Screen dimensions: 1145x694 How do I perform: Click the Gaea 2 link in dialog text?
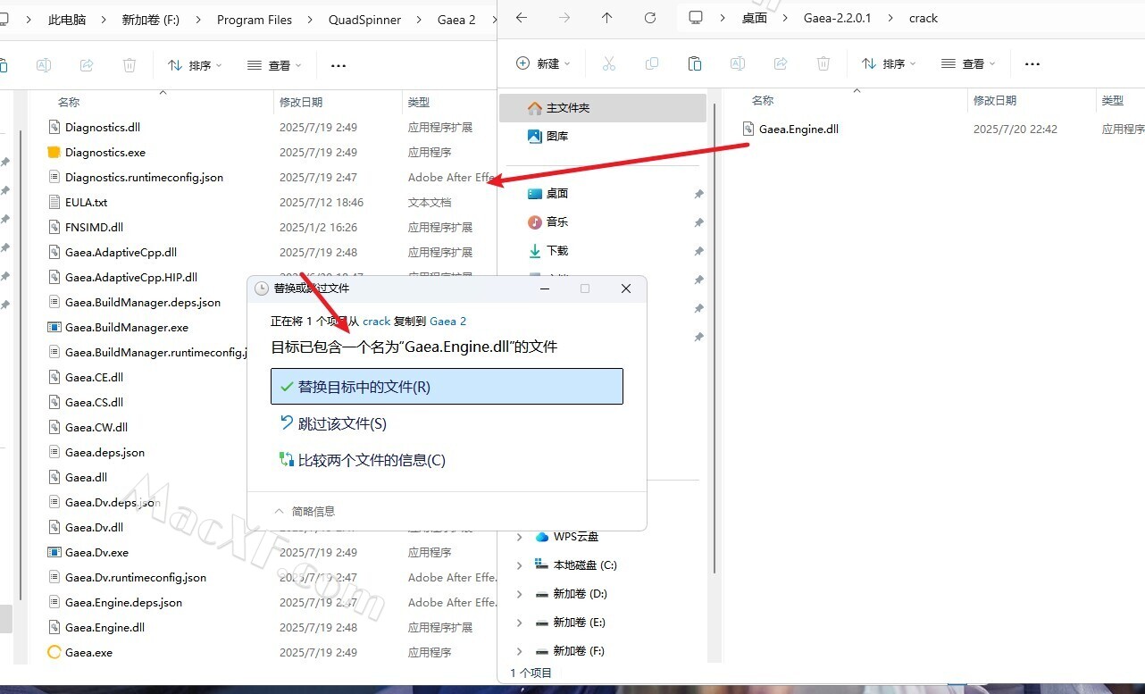tap(447, 321)
